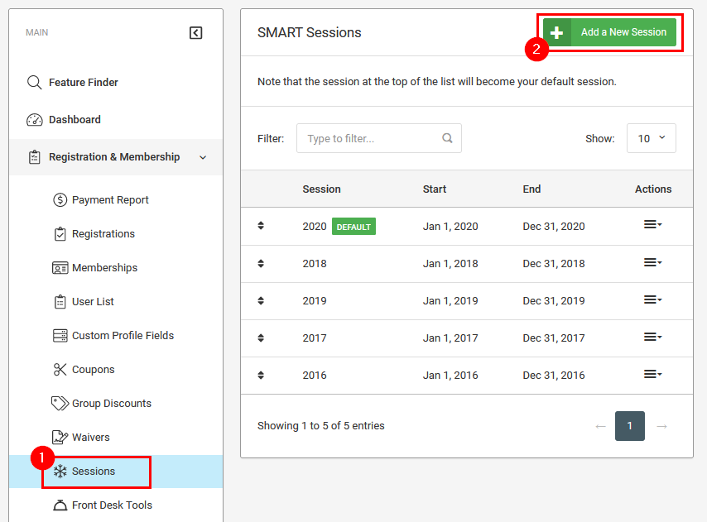Viewport: 707px width, 522px height.
Task: Click end date Dec 31, 2020
Action: pos(553,226)
